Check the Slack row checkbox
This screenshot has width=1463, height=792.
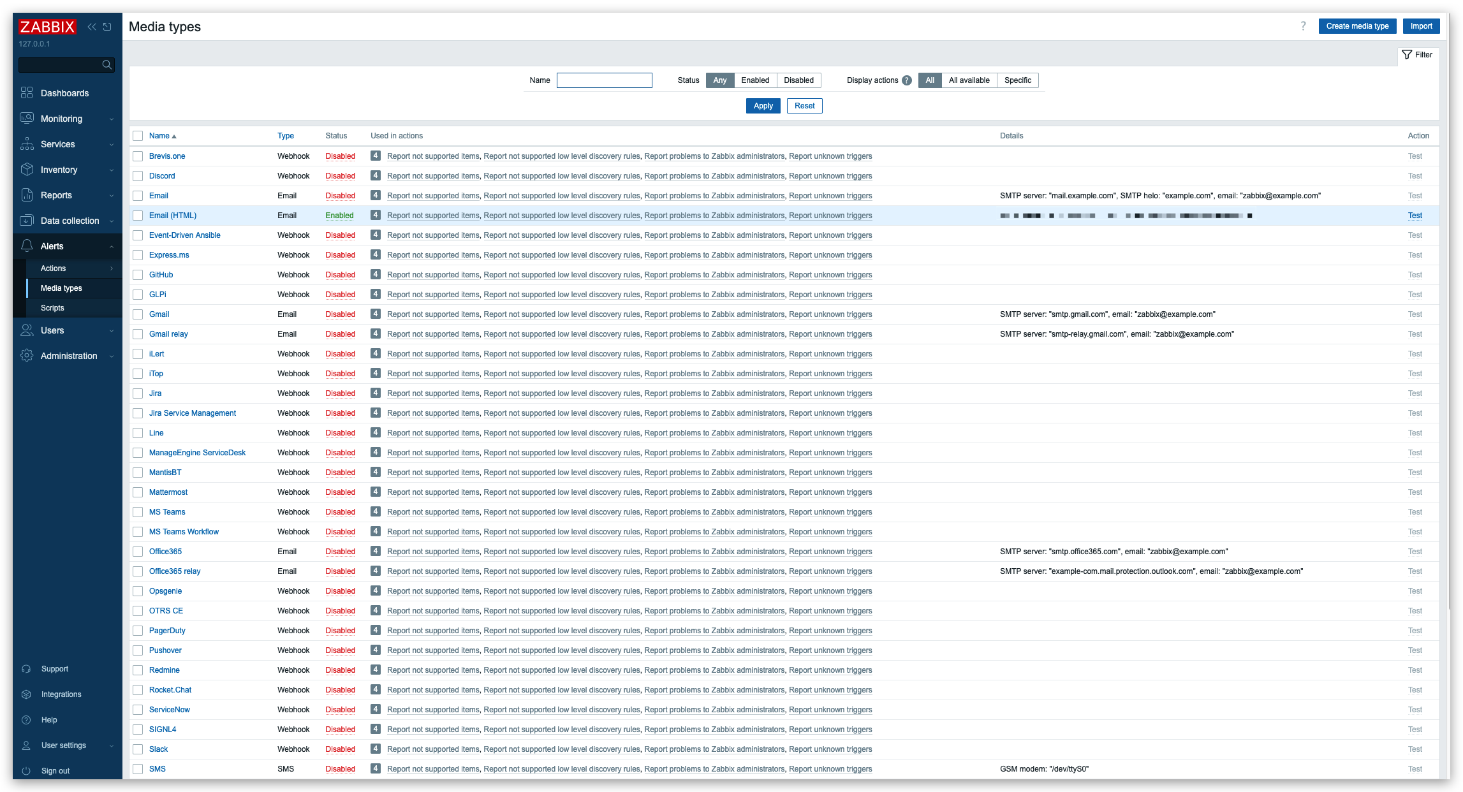click(x=138, y=749)
